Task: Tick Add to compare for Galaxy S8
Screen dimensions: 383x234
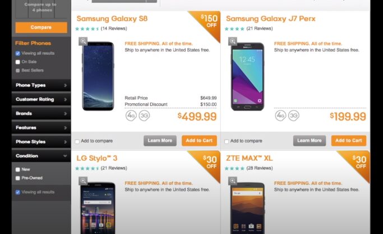Action: pyautogui.click(x=77, y=141)
